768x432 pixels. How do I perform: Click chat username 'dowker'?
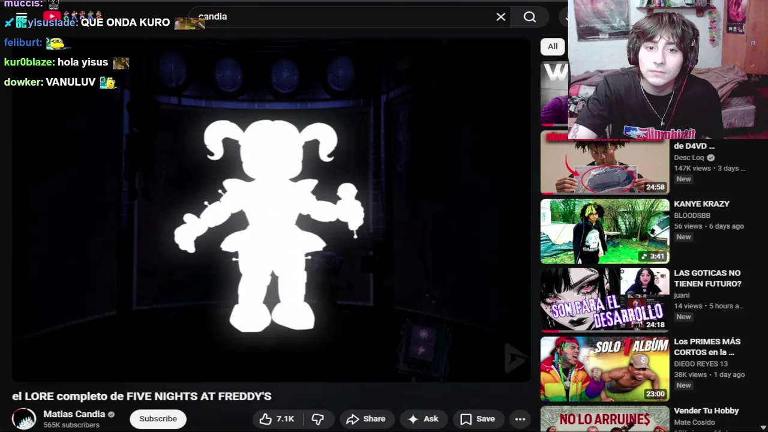(x=23, y=82)
